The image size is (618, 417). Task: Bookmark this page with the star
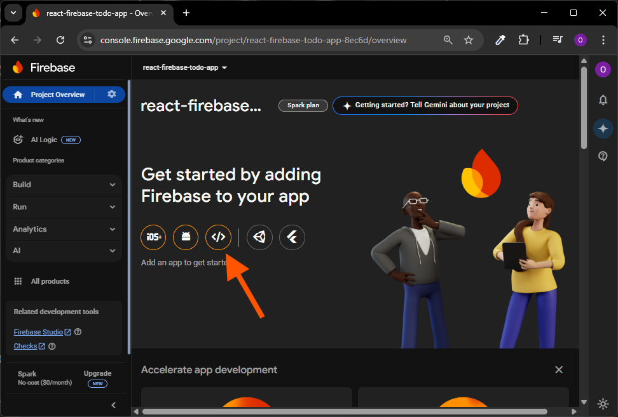[469, 40]
